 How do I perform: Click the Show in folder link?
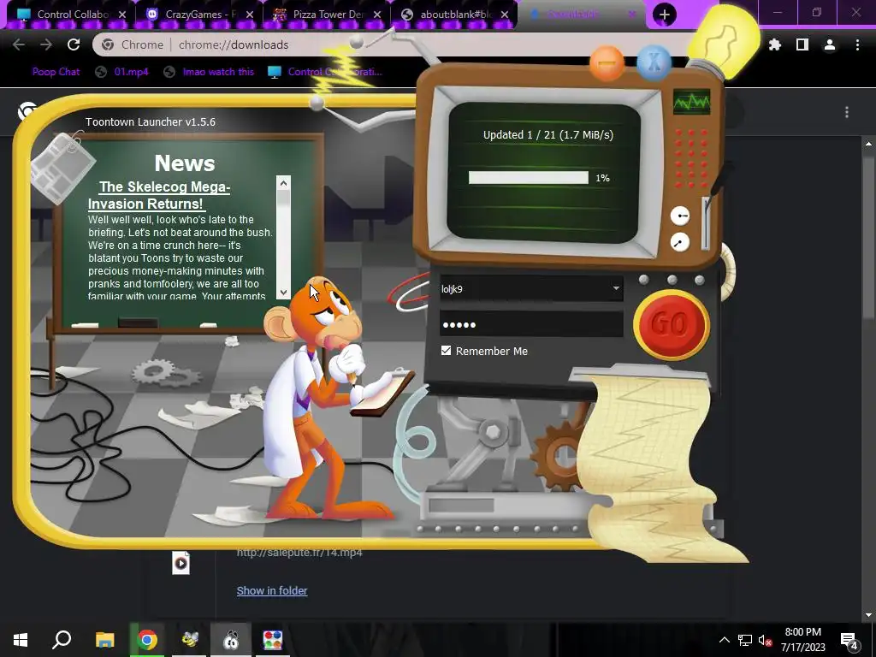click(x=271, y=590)
